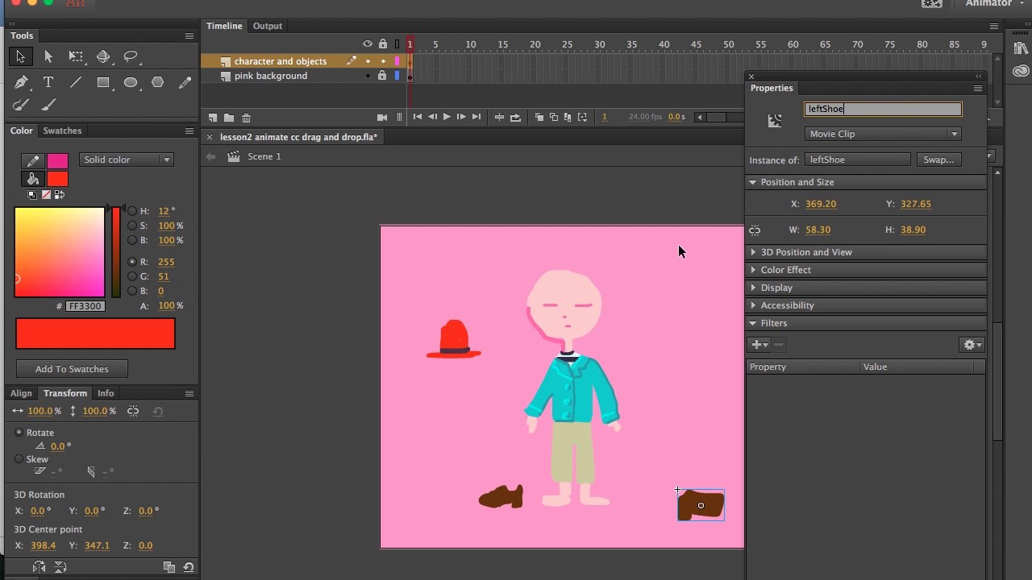Open the Add filter plus menu
Image resolution: width=1032 pixels, height=580 pixels.
click(x=759, y=345)
